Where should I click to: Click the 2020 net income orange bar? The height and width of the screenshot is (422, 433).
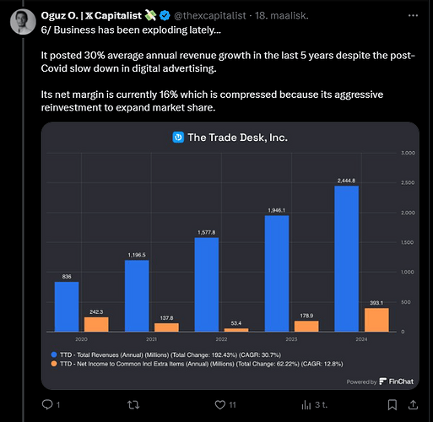point(96,324)
